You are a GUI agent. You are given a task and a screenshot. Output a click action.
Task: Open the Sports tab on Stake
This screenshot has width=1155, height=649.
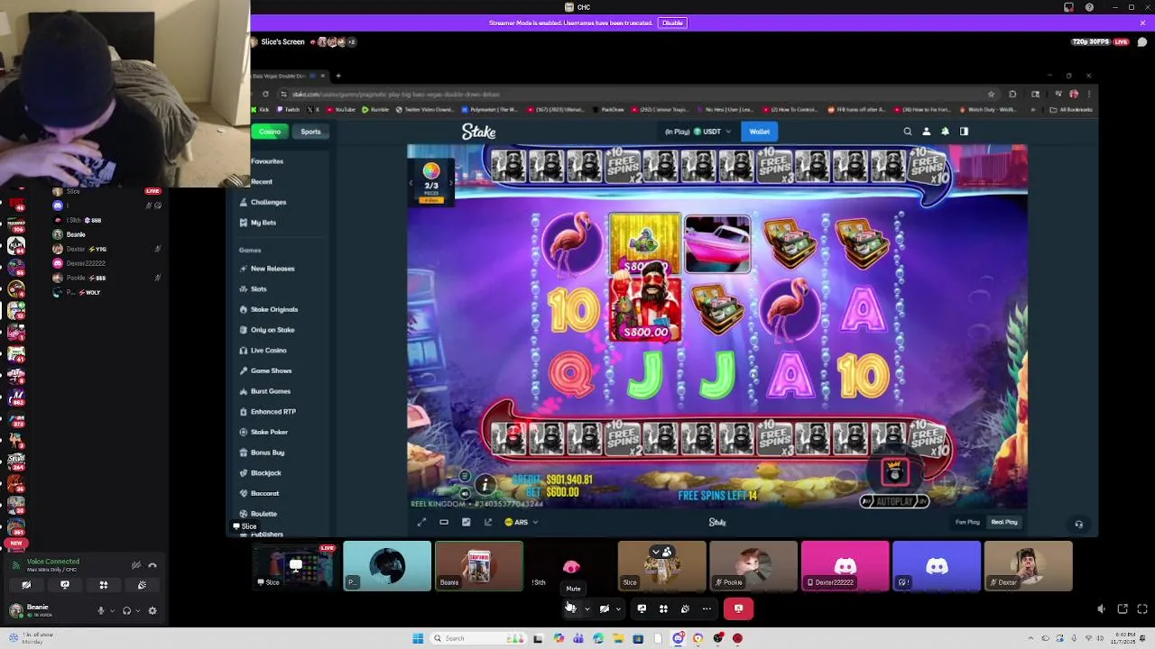click(310, 132)
